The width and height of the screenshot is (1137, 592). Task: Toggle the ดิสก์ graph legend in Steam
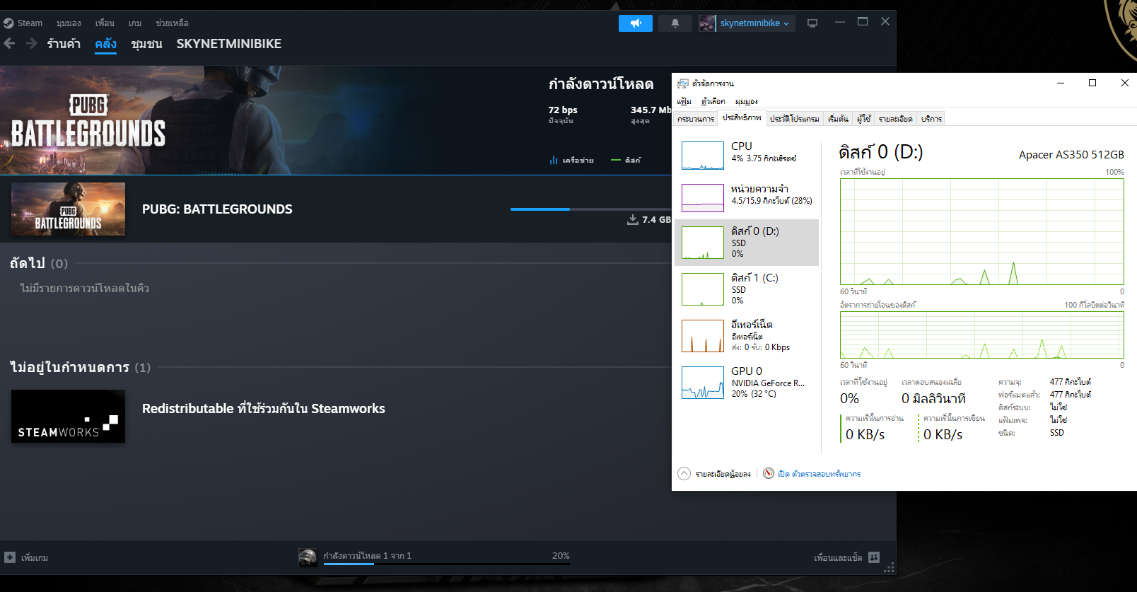click(626, 161)
